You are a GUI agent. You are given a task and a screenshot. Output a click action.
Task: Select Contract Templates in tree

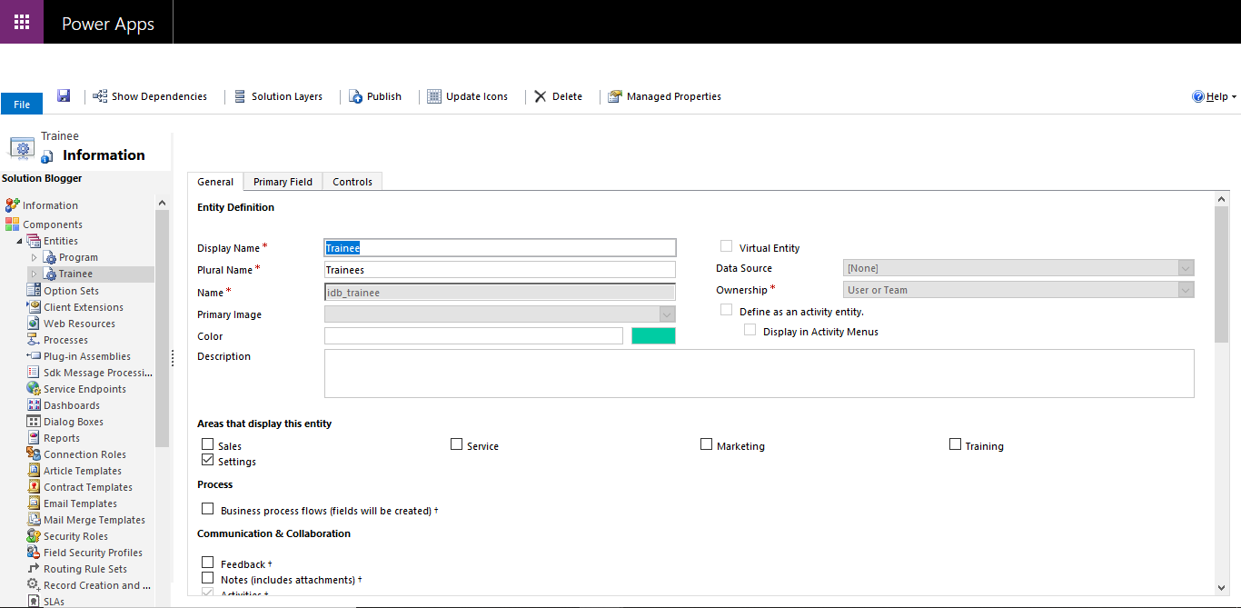[88, 487]
